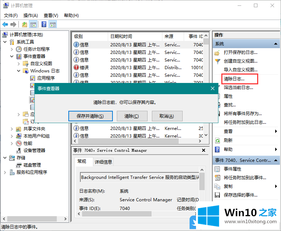Screen dimensions: 281x231
Task: Click the up-one-level folder toolbar icon
Action: (24, 24)
